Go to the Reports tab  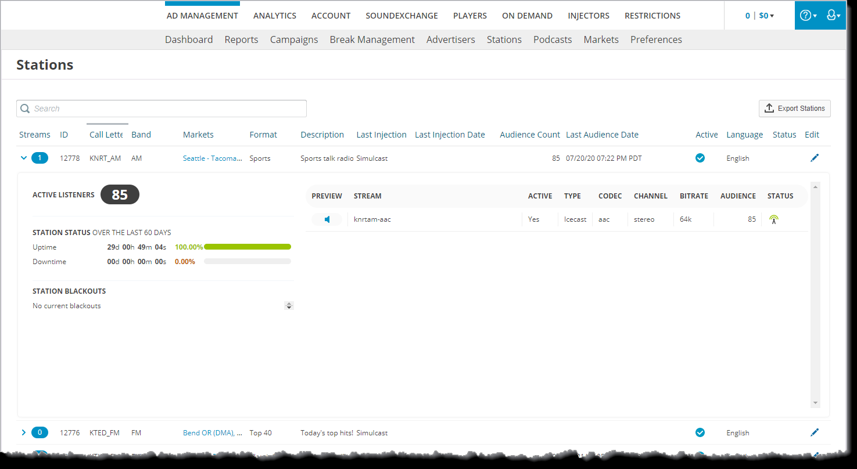point(241,39)
